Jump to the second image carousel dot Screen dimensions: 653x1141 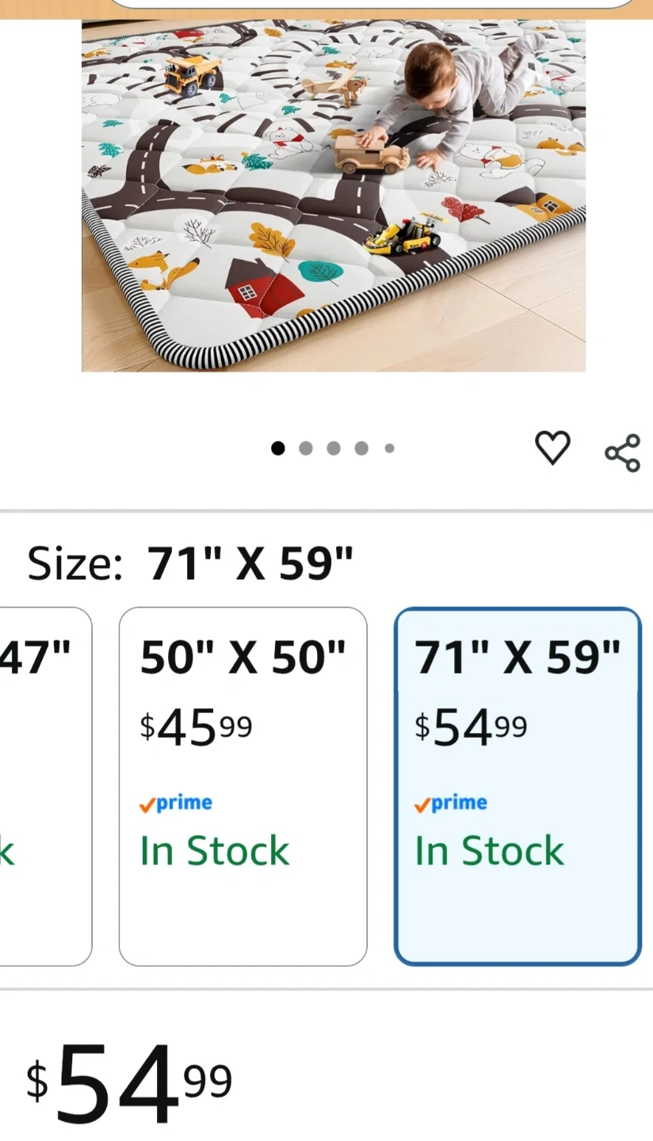(x=306, y=448)
